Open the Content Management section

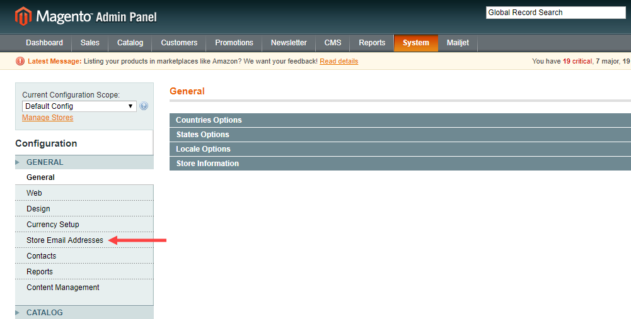point(84,288)
